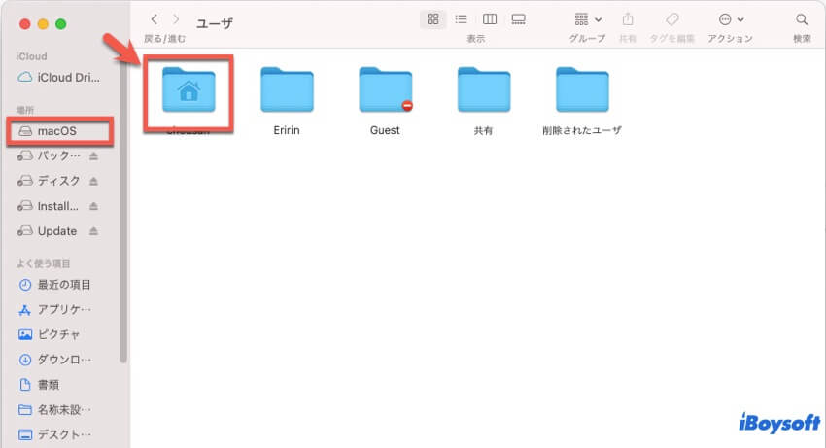826x448 pixels.
Task: Select the Eririn folder
Action: (x=287, y=90)
